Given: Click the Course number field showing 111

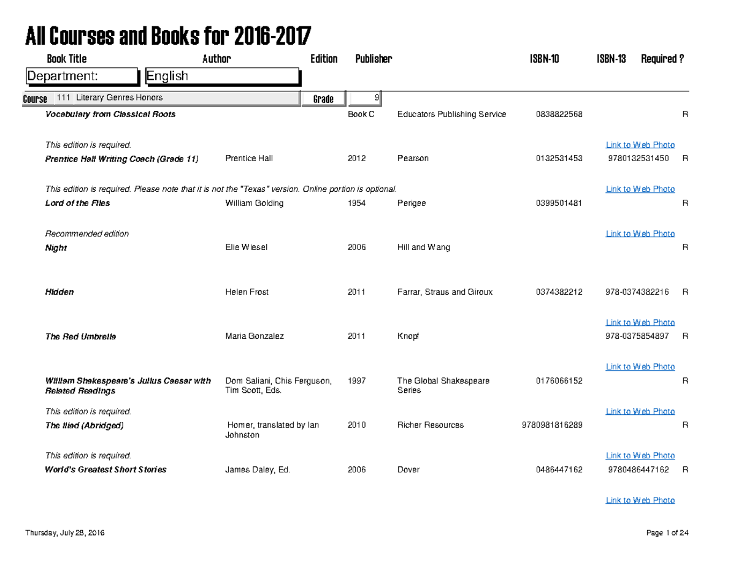Looking at the screenshot, I should tap(63, 97).
